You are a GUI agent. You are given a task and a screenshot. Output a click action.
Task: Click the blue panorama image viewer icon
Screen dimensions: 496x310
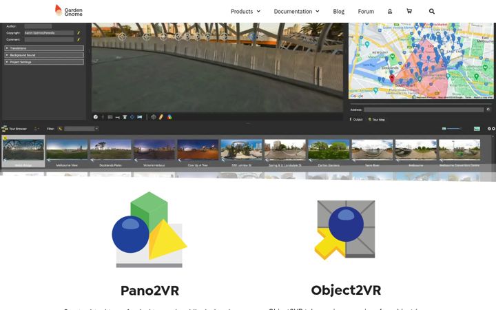click(139, 117)
